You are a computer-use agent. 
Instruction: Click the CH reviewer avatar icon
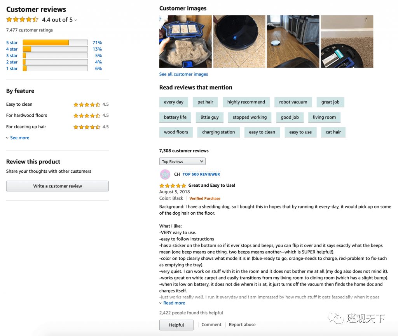(165, 174)
